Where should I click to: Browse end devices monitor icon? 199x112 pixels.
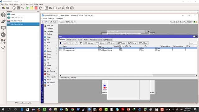tap(3, 28)
